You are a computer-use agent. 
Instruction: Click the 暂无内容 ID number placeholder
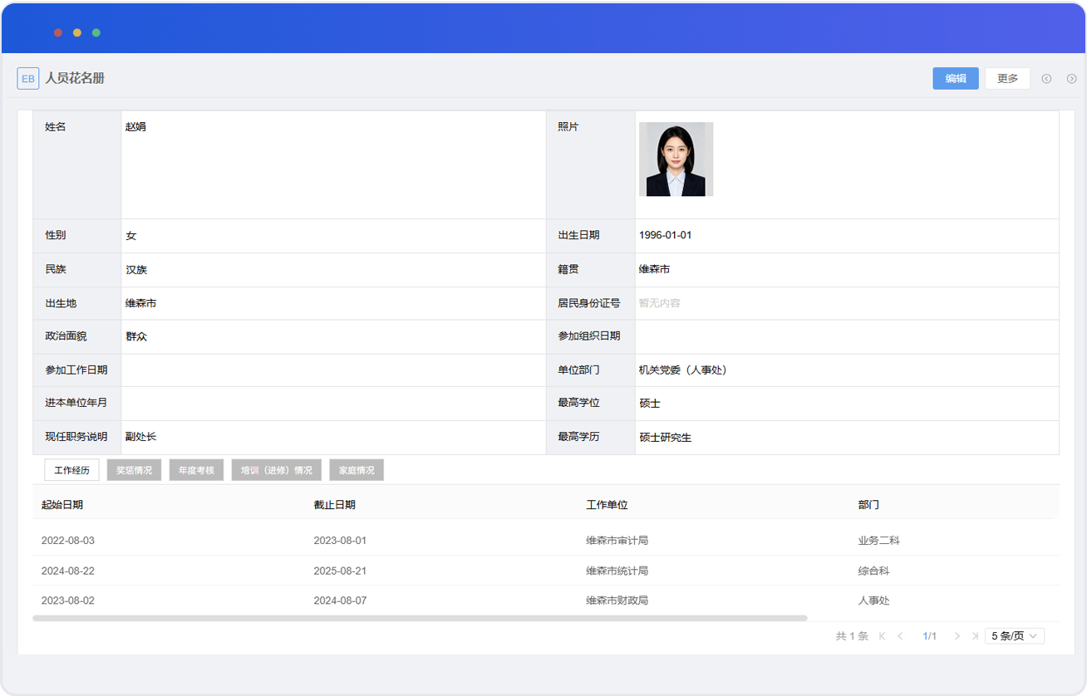[659, 303]
